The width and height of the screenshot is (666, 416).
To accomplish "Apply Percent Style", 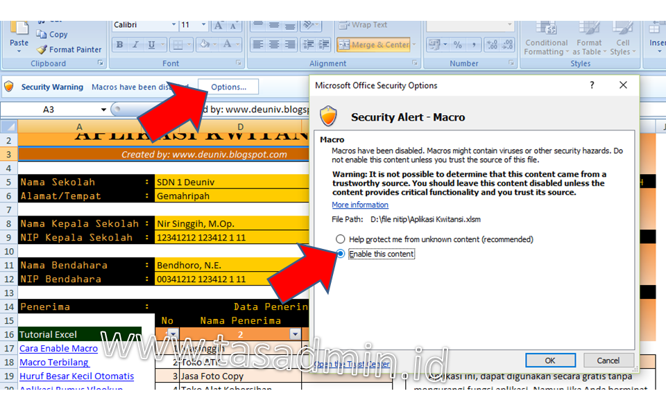I will click(457, 44).
